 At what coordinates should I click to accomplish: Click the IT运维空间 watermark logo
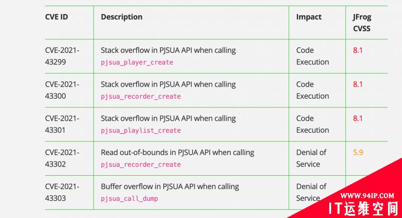pyautogui.click(x=363, y=209)
